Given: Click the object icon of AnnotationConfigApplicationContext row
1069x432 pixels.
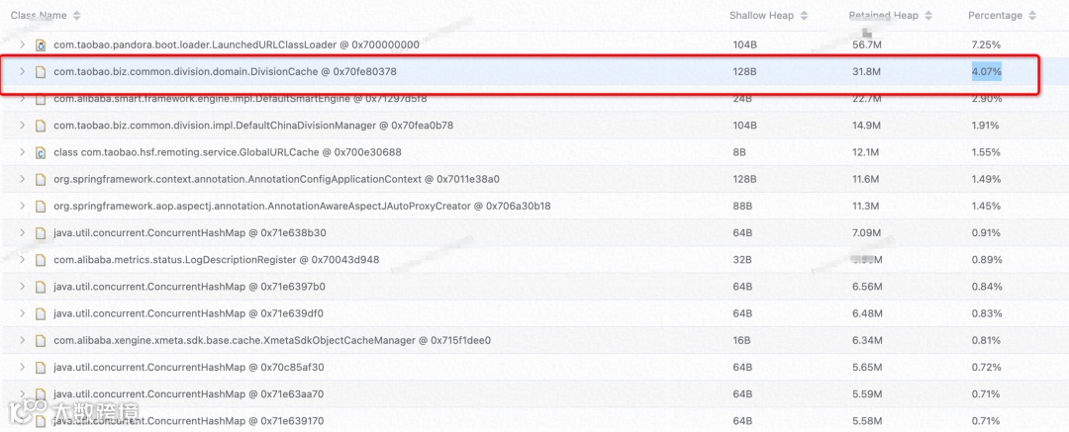Looking at the screenshot, I should tap(41, 179).
